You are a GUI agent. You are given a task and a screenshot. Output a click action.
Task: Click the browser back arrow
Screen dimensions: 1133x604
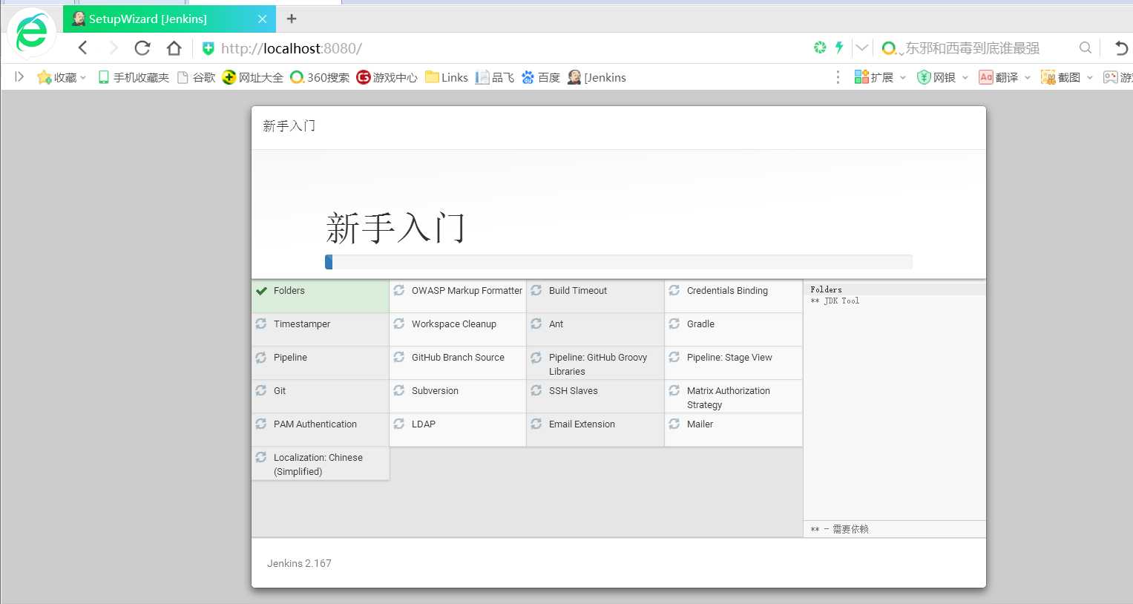click(83, 48)
